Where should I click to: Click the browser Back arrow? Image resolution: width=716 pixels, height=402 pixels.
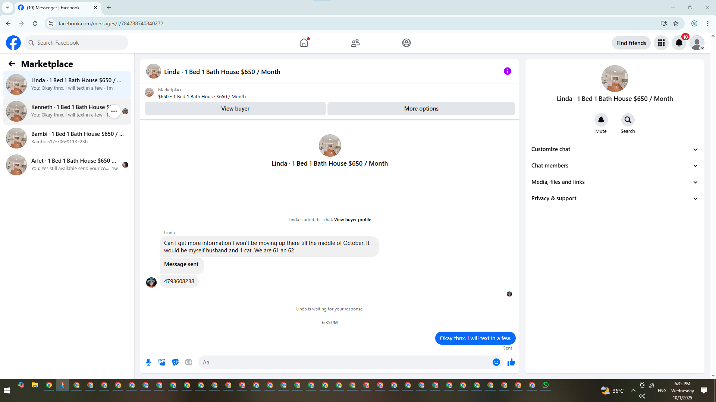pos(8,23)
